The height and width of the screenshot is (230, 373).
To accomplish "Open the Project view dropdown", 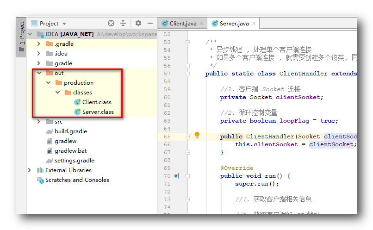I will [64, 24].
